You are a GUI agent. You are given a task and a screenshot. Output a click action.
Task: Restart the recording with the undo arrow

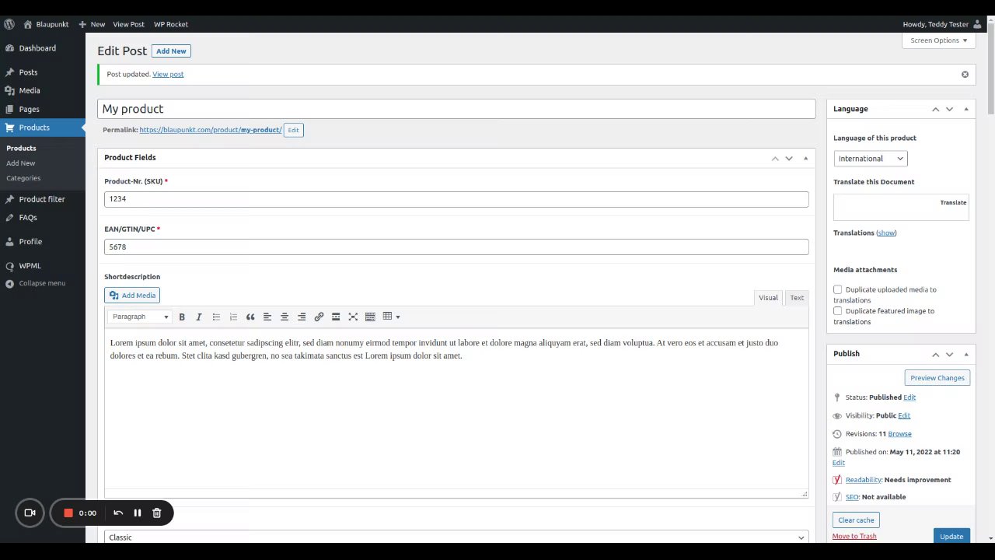118,513
